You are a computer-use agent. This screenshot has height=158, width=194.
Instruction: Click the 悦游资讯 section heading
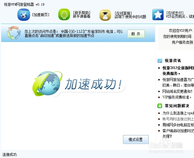173,61
